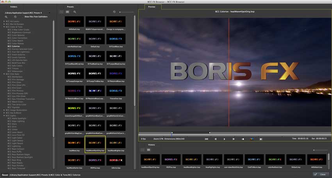Switch Presets panel to grid view
This screenshot has width=332, height=178.
(x=61, y=12)
